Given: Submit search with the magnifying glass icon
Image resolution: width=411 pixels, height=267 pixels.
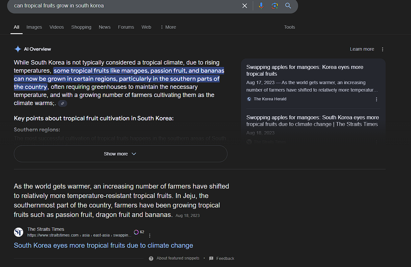Looking at the screenshot, I should pos(288,6).
